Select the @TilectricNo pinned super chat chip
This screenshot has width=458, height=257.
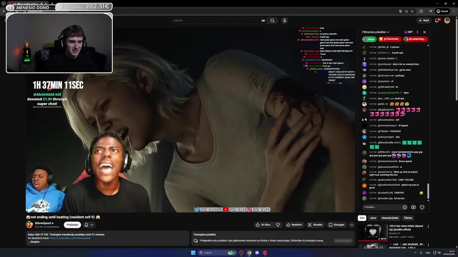coord(389,39)
